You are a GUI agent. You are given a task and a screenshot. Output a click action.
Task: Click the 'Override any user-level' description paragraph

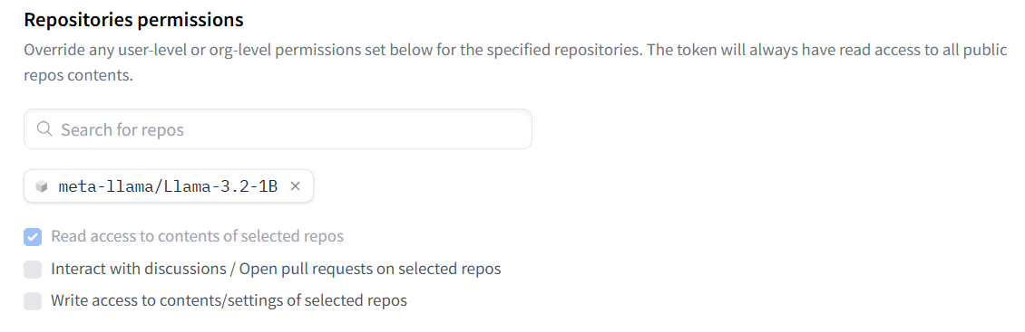515,62
